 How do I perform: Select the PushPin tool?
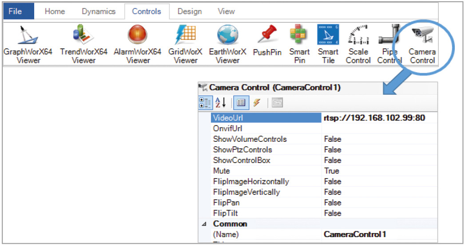click(267, 41)
